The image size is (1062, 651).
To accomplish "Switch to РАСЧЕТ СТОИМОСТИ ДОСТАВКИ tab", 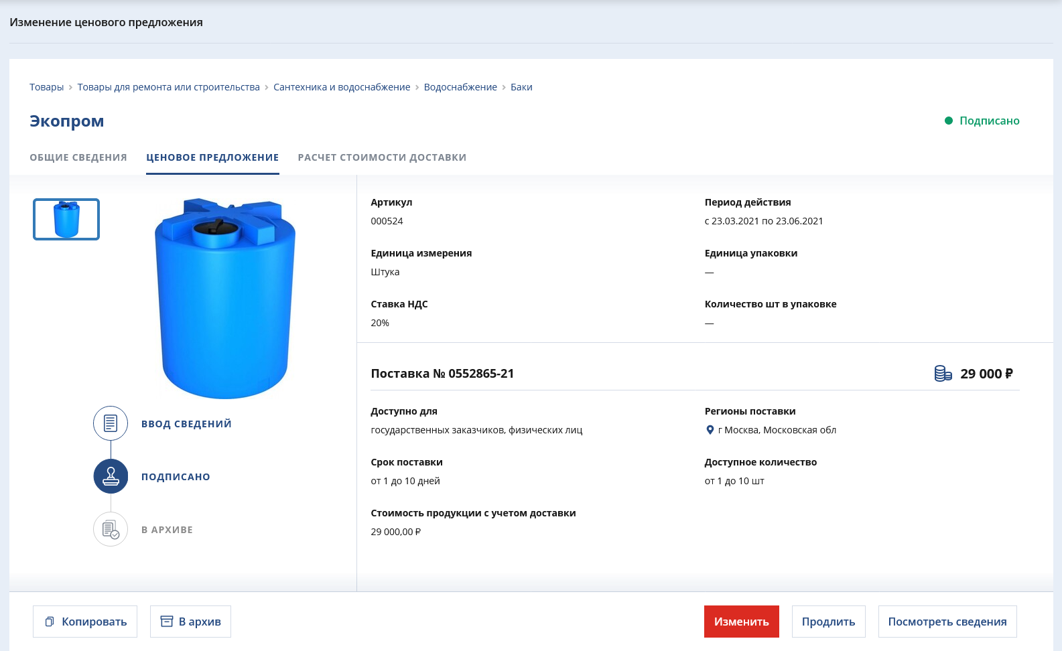I will [x=382, y=157].
